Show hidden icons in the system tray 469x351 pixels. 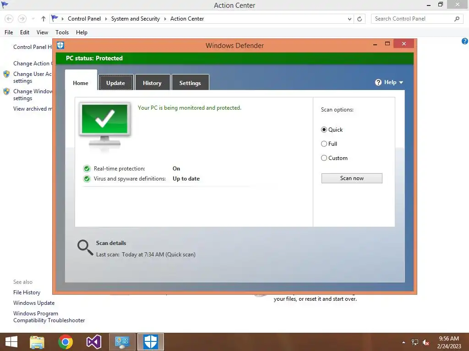[404, 342]
